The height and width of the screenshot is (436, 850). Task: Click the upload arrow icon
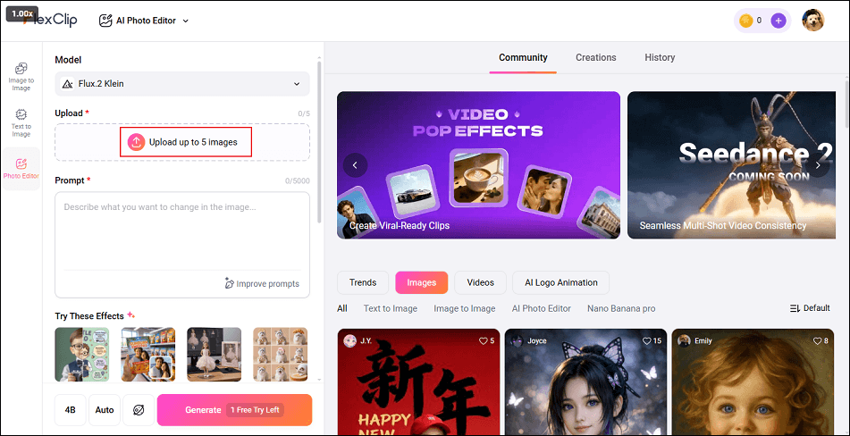136,142
